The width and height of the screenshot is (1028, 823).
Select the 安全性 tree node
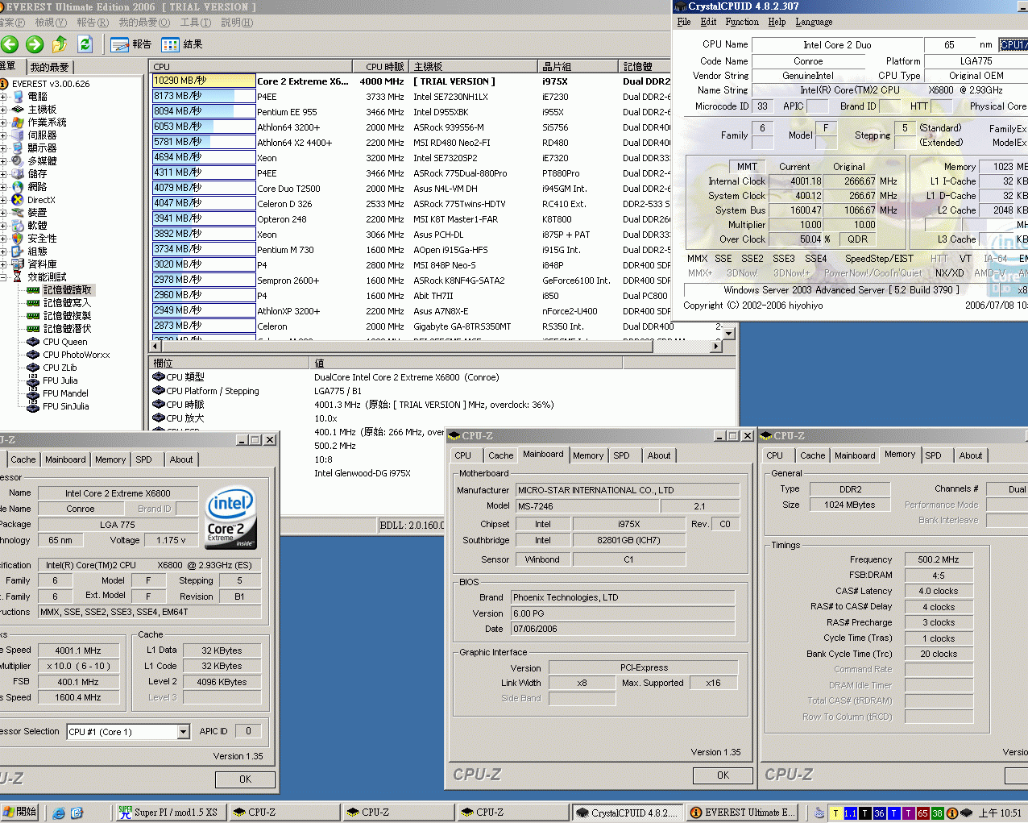(42, 239)
